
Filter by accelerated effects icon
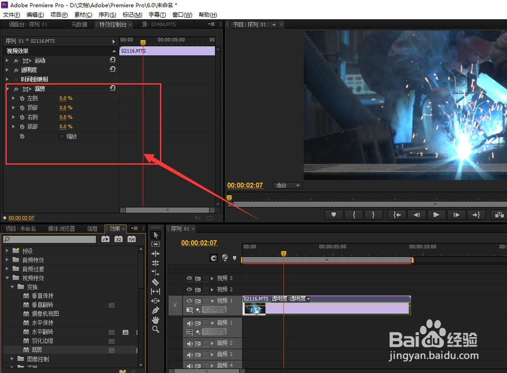(105, 239)
